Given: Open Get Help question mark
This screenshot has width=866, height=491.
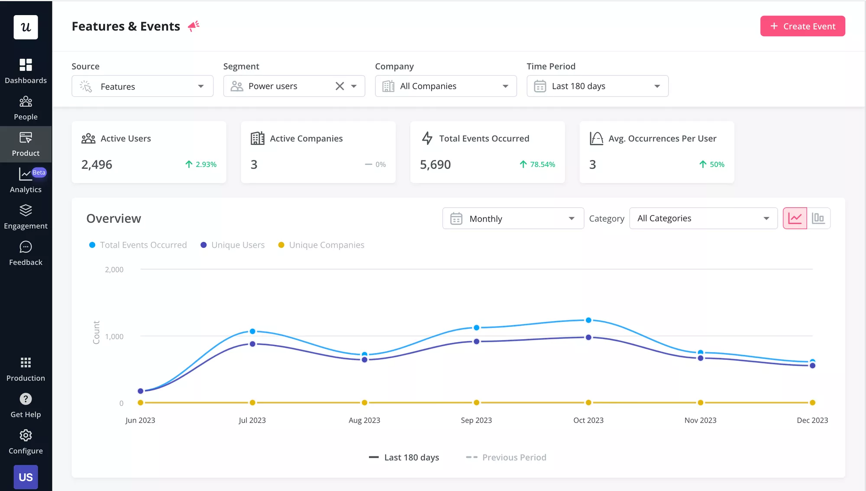Looking at the screenshot, I should [26, 399].
